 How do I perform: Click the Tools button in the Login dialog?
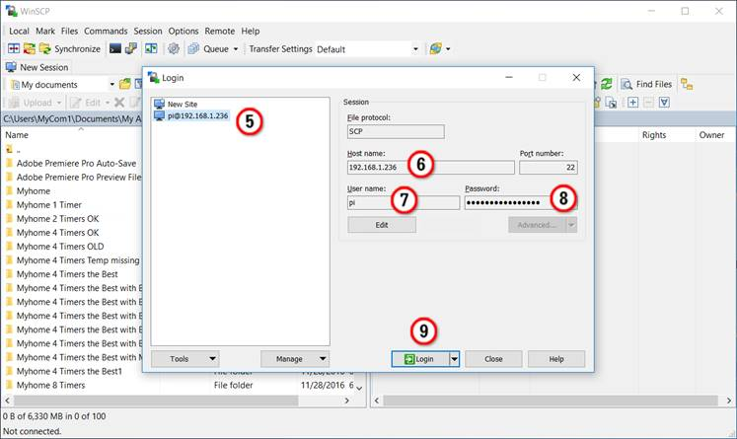(x=185, y=359)
